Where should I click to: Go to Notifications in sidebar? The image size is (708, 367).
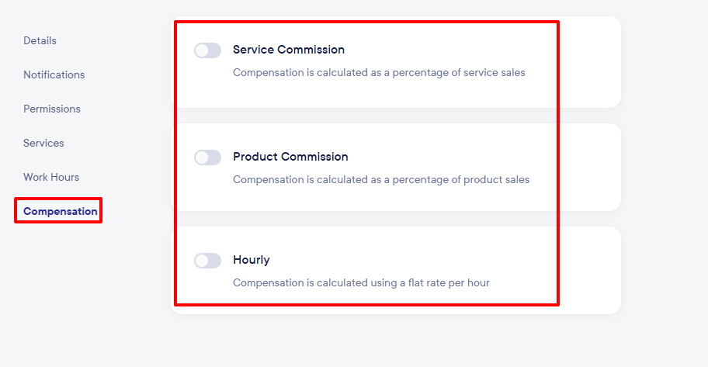tap(54, 74)
